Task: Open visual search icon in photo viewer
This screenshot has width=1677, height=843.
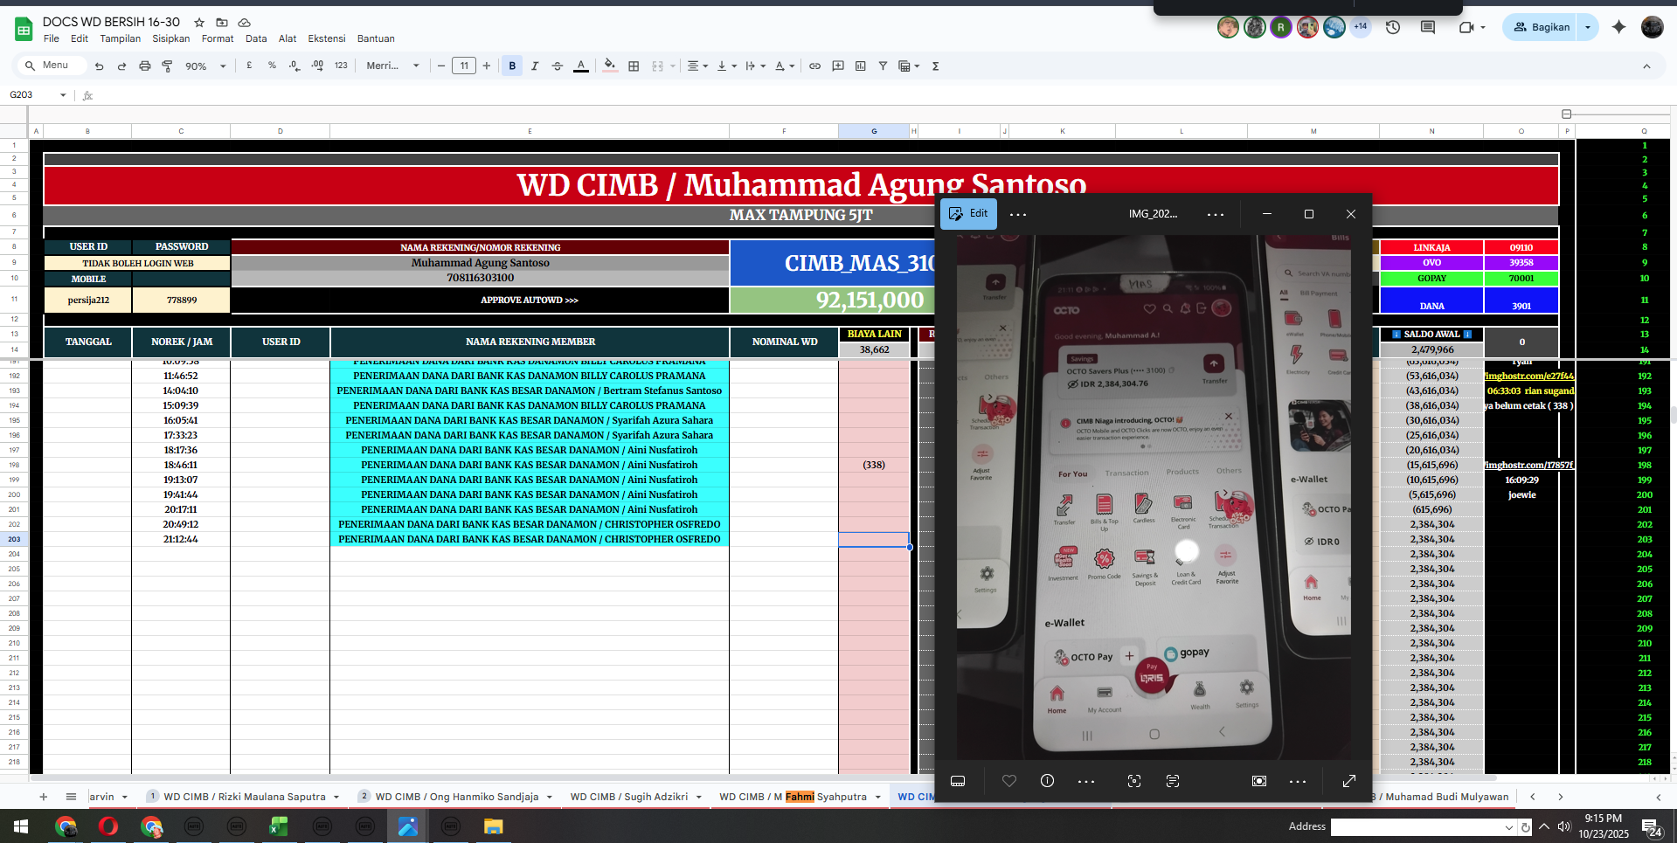Action: pyautogui.click(x=1134, y=781)
